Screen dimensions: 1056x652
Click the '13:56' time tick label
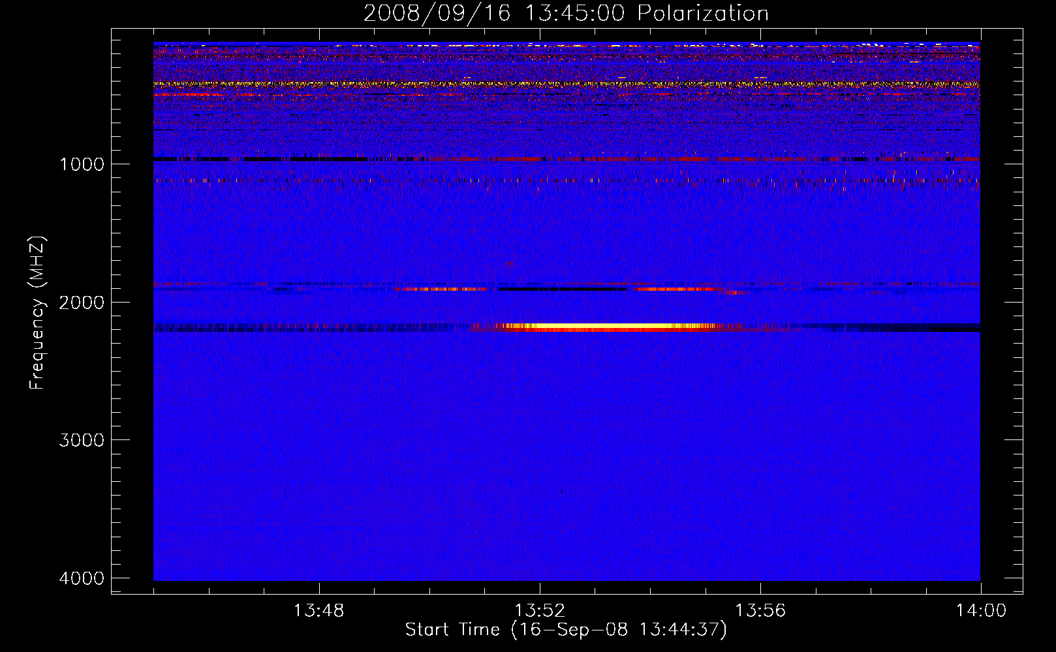point(760,611)
